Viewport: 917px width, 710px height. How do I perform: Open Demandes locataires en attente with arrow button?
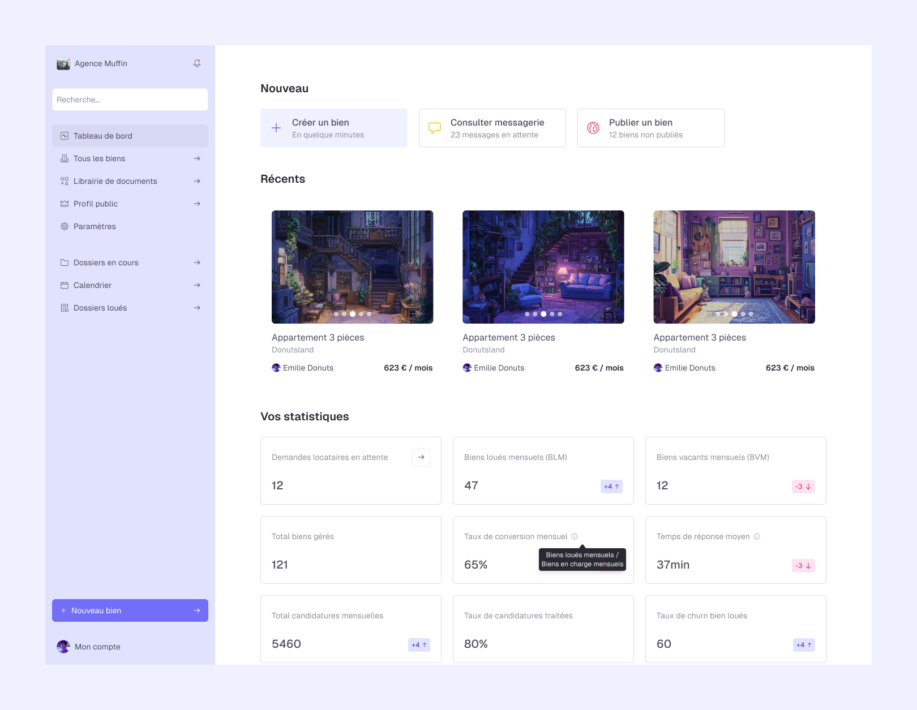(421, 457)
